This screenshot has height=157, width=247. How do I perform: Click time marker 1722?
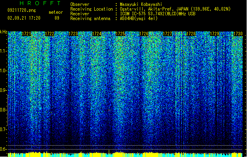coord(49,34)
